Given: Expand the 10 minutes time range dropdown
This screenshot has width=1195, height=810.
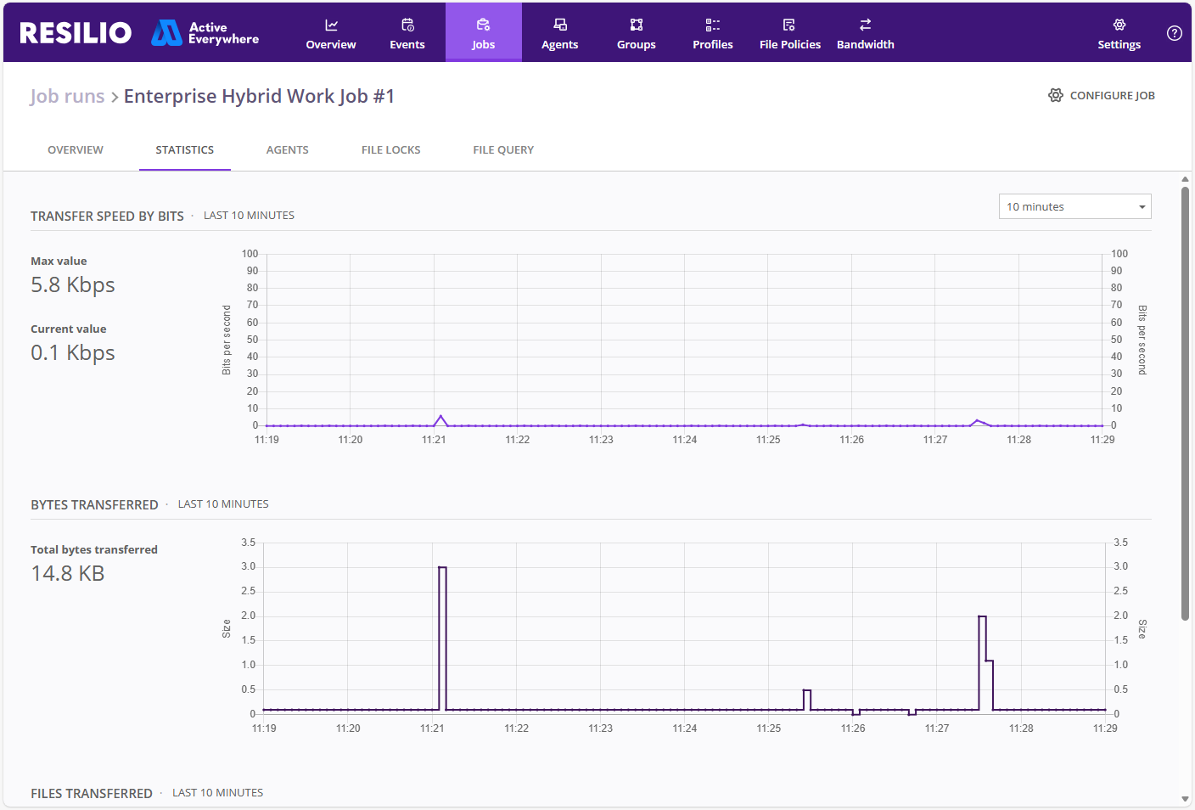Looking at the screenshot, I should [1075, 206].
